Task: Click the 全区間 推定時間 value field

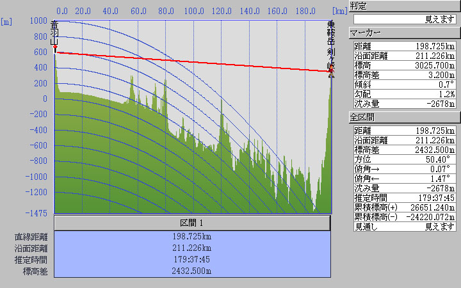Action: pyautogui.click(x=426, y=198)
